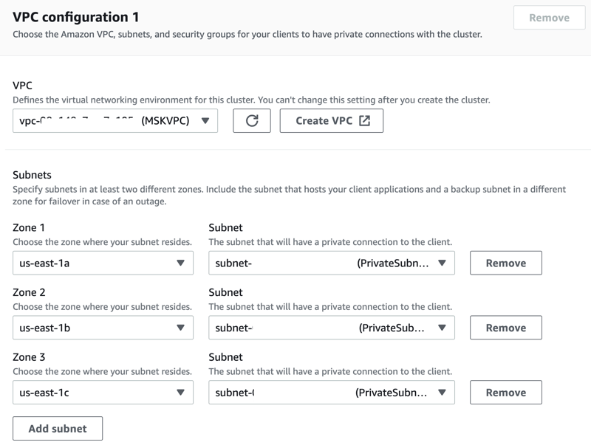Click the arrow on Zone 3 subnet selector
Image resolution: width=591 pixels, height=445 pixels.
point(442,393)
